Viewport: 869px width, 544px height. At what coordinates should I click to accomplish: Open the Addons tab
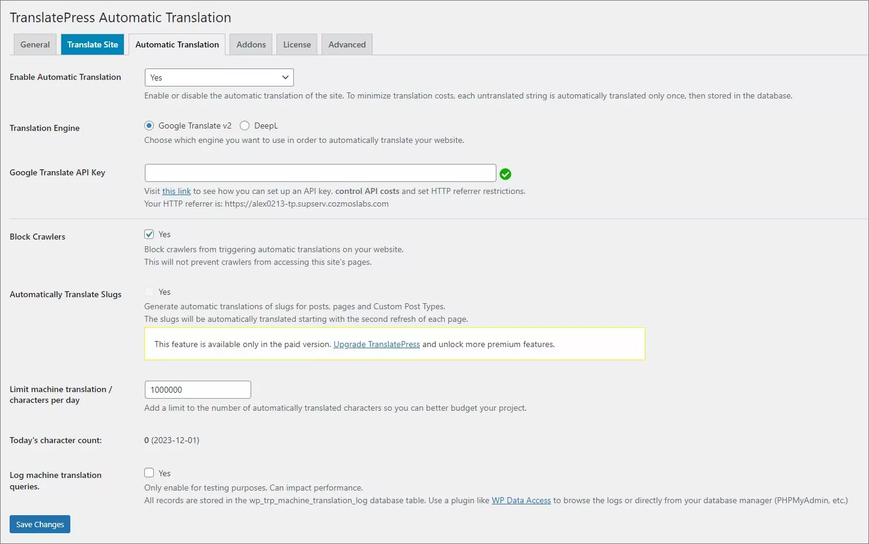coord(251,44)
